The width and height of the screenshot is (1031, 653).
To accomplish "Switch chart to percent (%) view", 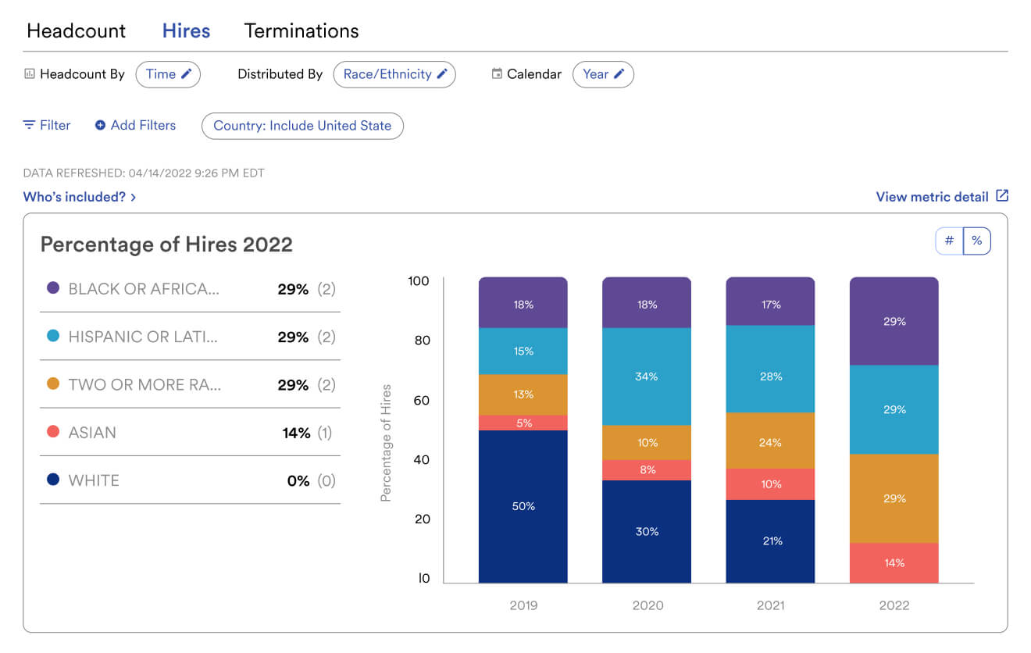I will click(976, 241).
